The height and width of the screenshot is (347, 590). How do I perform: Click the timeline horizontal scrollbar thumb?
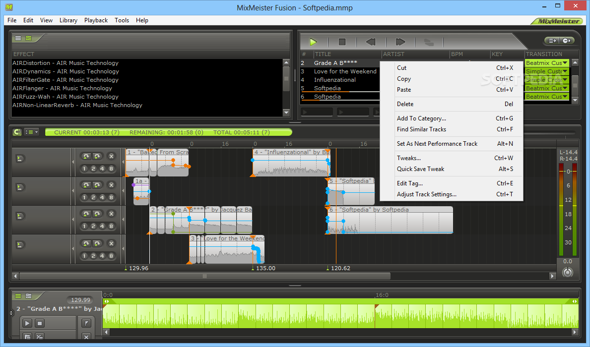205,276
